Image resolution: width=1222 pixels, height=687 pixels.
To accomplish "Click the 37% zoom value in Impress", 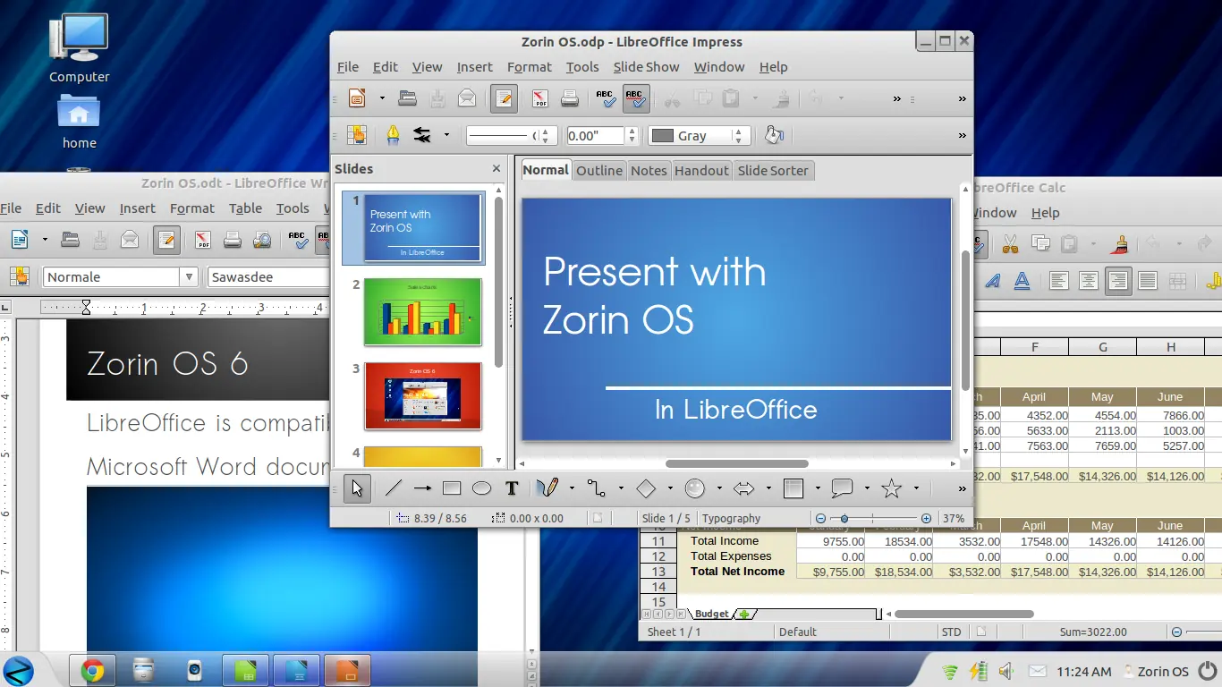I will pyautogui.click(x=954, y=518).
